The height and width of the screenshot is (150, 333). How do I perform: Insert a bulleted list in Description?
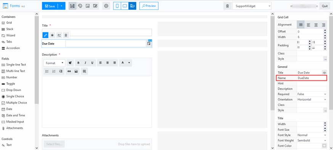[47, 71]
